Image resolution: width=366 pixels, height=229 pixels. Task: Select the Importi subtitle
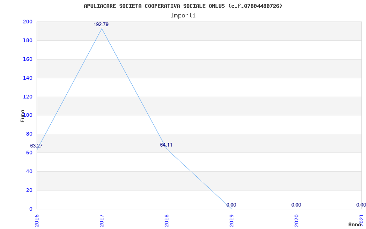pyautogui.click(x=183, y=16)
